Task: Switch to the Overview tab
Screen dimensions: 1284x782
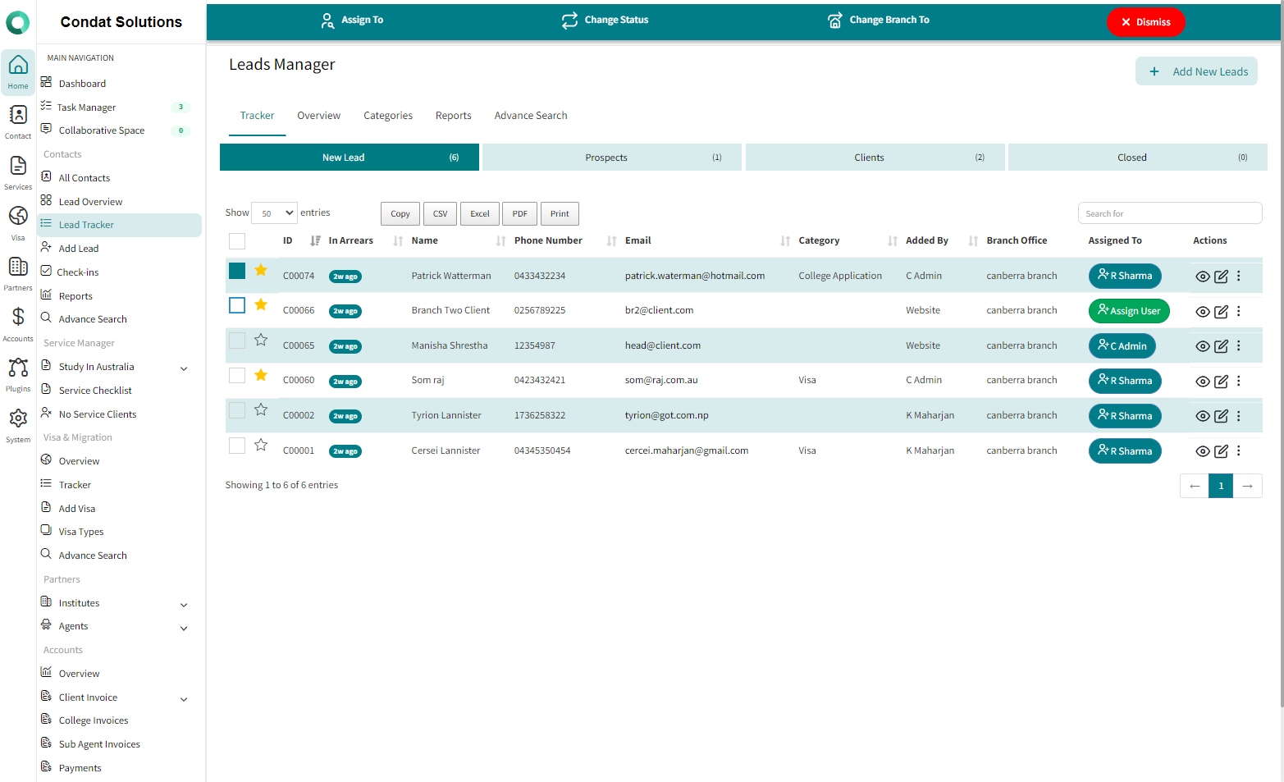Action: click(318, 116)
